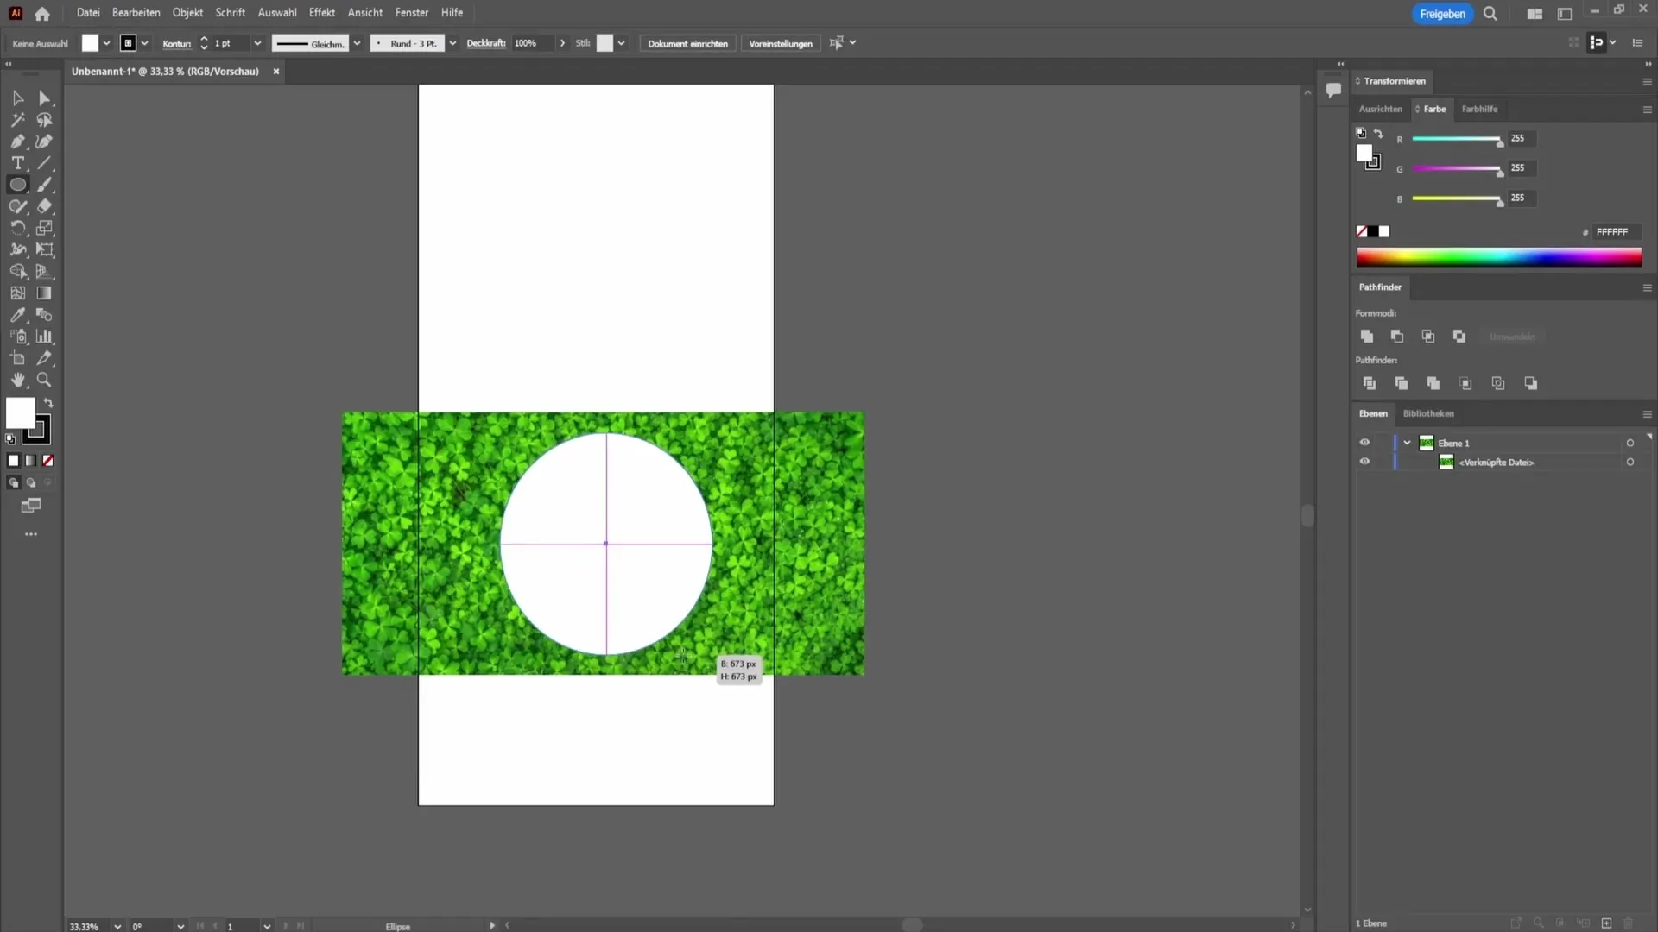Swap fill and stroke colors

point(48,403)
